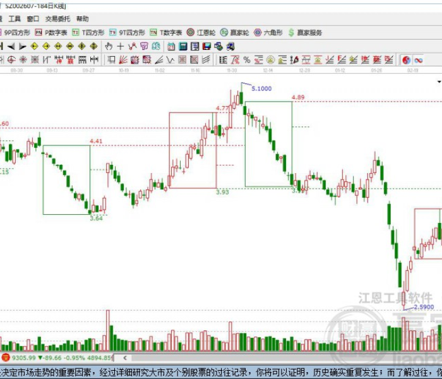Click the 5.1000 high price marker
442x379 pixels.
tap(261, 89)
